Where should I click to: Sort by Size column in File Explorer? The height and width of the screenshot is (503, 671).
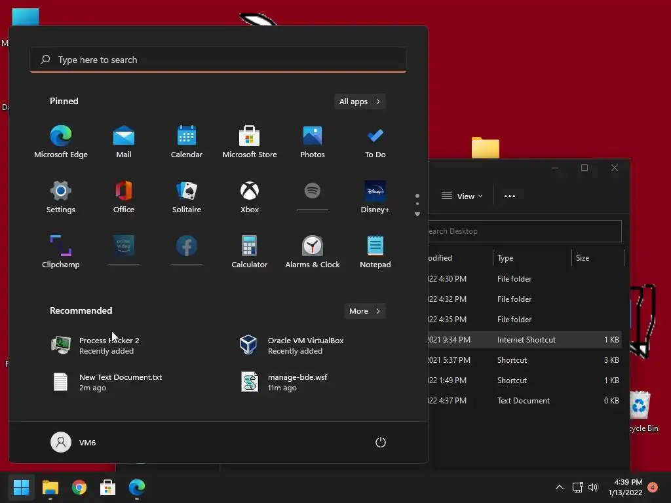tap(598, 258)
